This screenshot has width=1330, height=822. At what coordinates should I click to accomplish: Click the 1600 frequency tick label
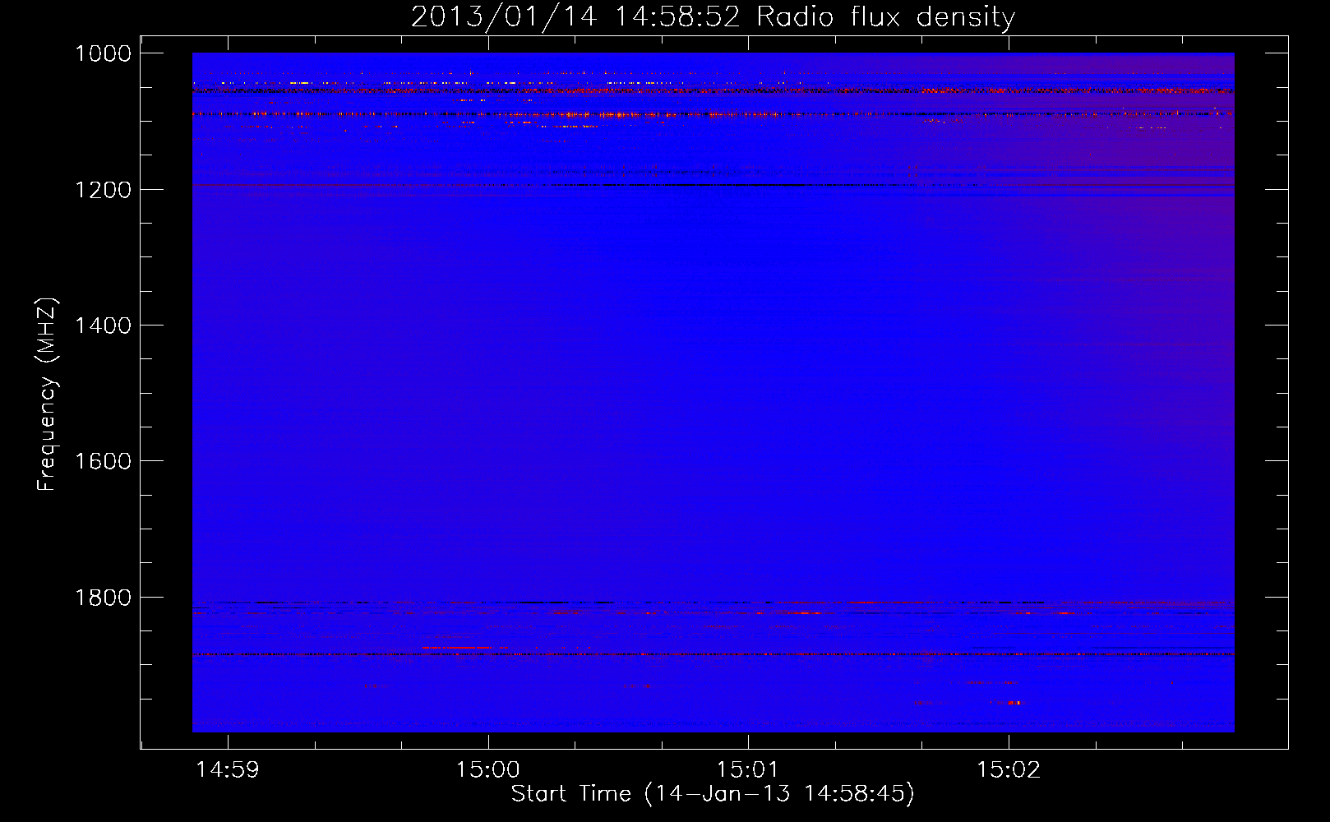pos(103,461)
